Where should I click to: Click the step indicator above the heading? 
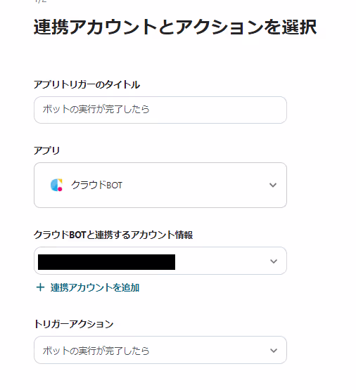pos(40,1)
